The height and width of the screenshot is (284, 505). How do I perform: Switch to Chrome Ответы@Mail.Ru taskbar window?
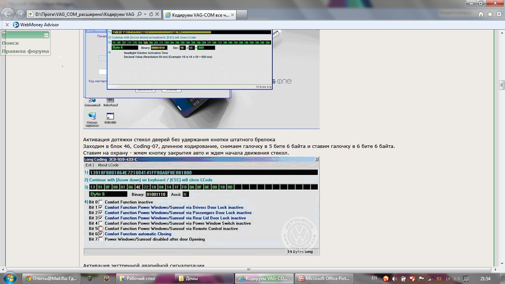(x=51, y=278)
